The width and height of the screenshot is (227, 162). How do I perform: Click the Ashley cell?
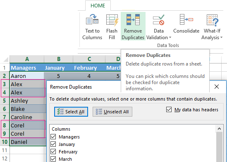point(27,101)
